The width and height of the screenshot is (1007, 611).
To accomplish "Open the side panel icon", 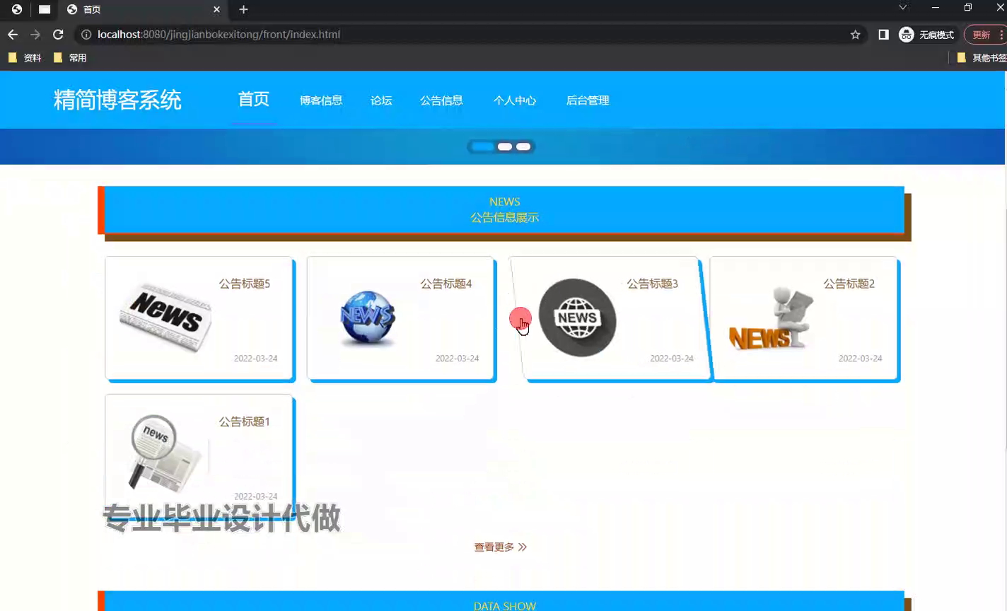I will coord(883,34).
